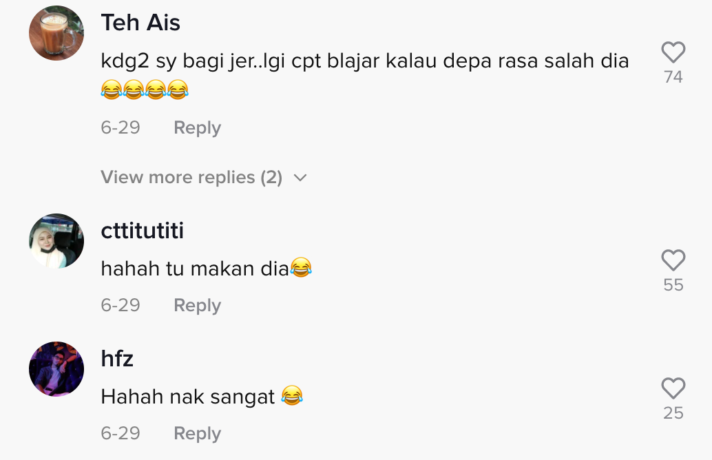This screenshot has width=712, height=460.
Task: Click the chevron beside View more replies
Action: point(300,178)
